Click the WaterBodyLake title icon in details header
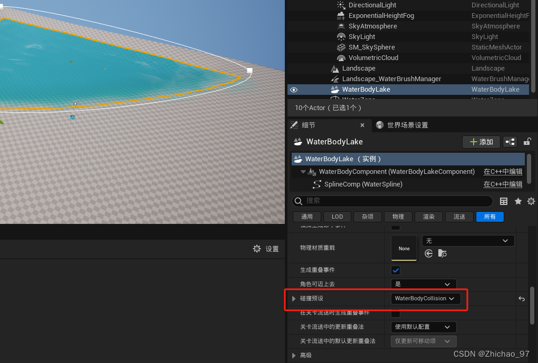The image size is (538, 363). click(298, 142)
